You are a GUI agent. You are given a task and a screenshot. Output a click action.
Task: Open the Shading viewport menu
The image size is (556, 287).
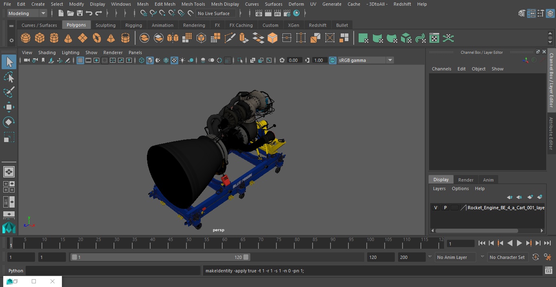[x=47, y=53]
